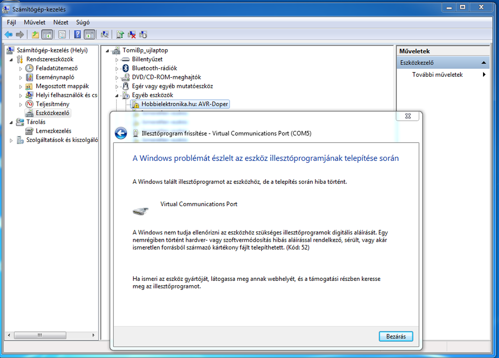499x358 pixels.
Task: Select the Szolgáltatások és kiszolgáló icon
Action: 20,140
